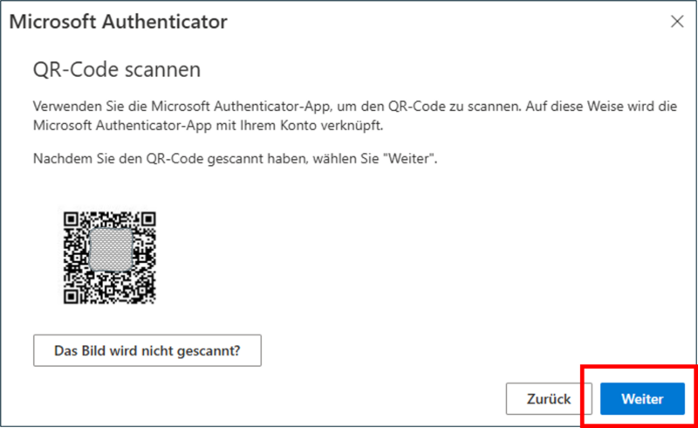Click the QR code image
Screen dimensions: 698x428
pos(110,258)
